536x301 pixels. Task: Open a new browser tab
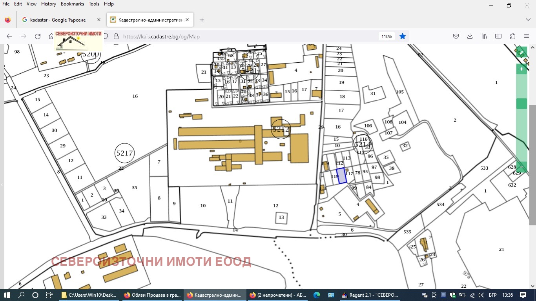202,20
